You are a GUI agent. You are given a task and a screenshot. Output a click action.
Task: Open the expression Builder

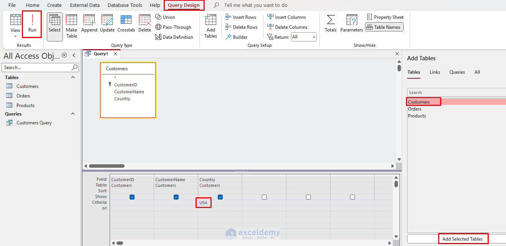point(236,37)
